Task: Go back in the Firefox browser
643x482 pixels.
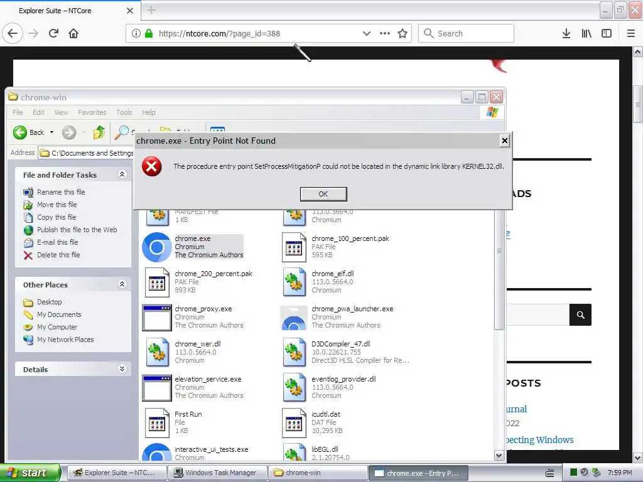Action: point(13,33)
